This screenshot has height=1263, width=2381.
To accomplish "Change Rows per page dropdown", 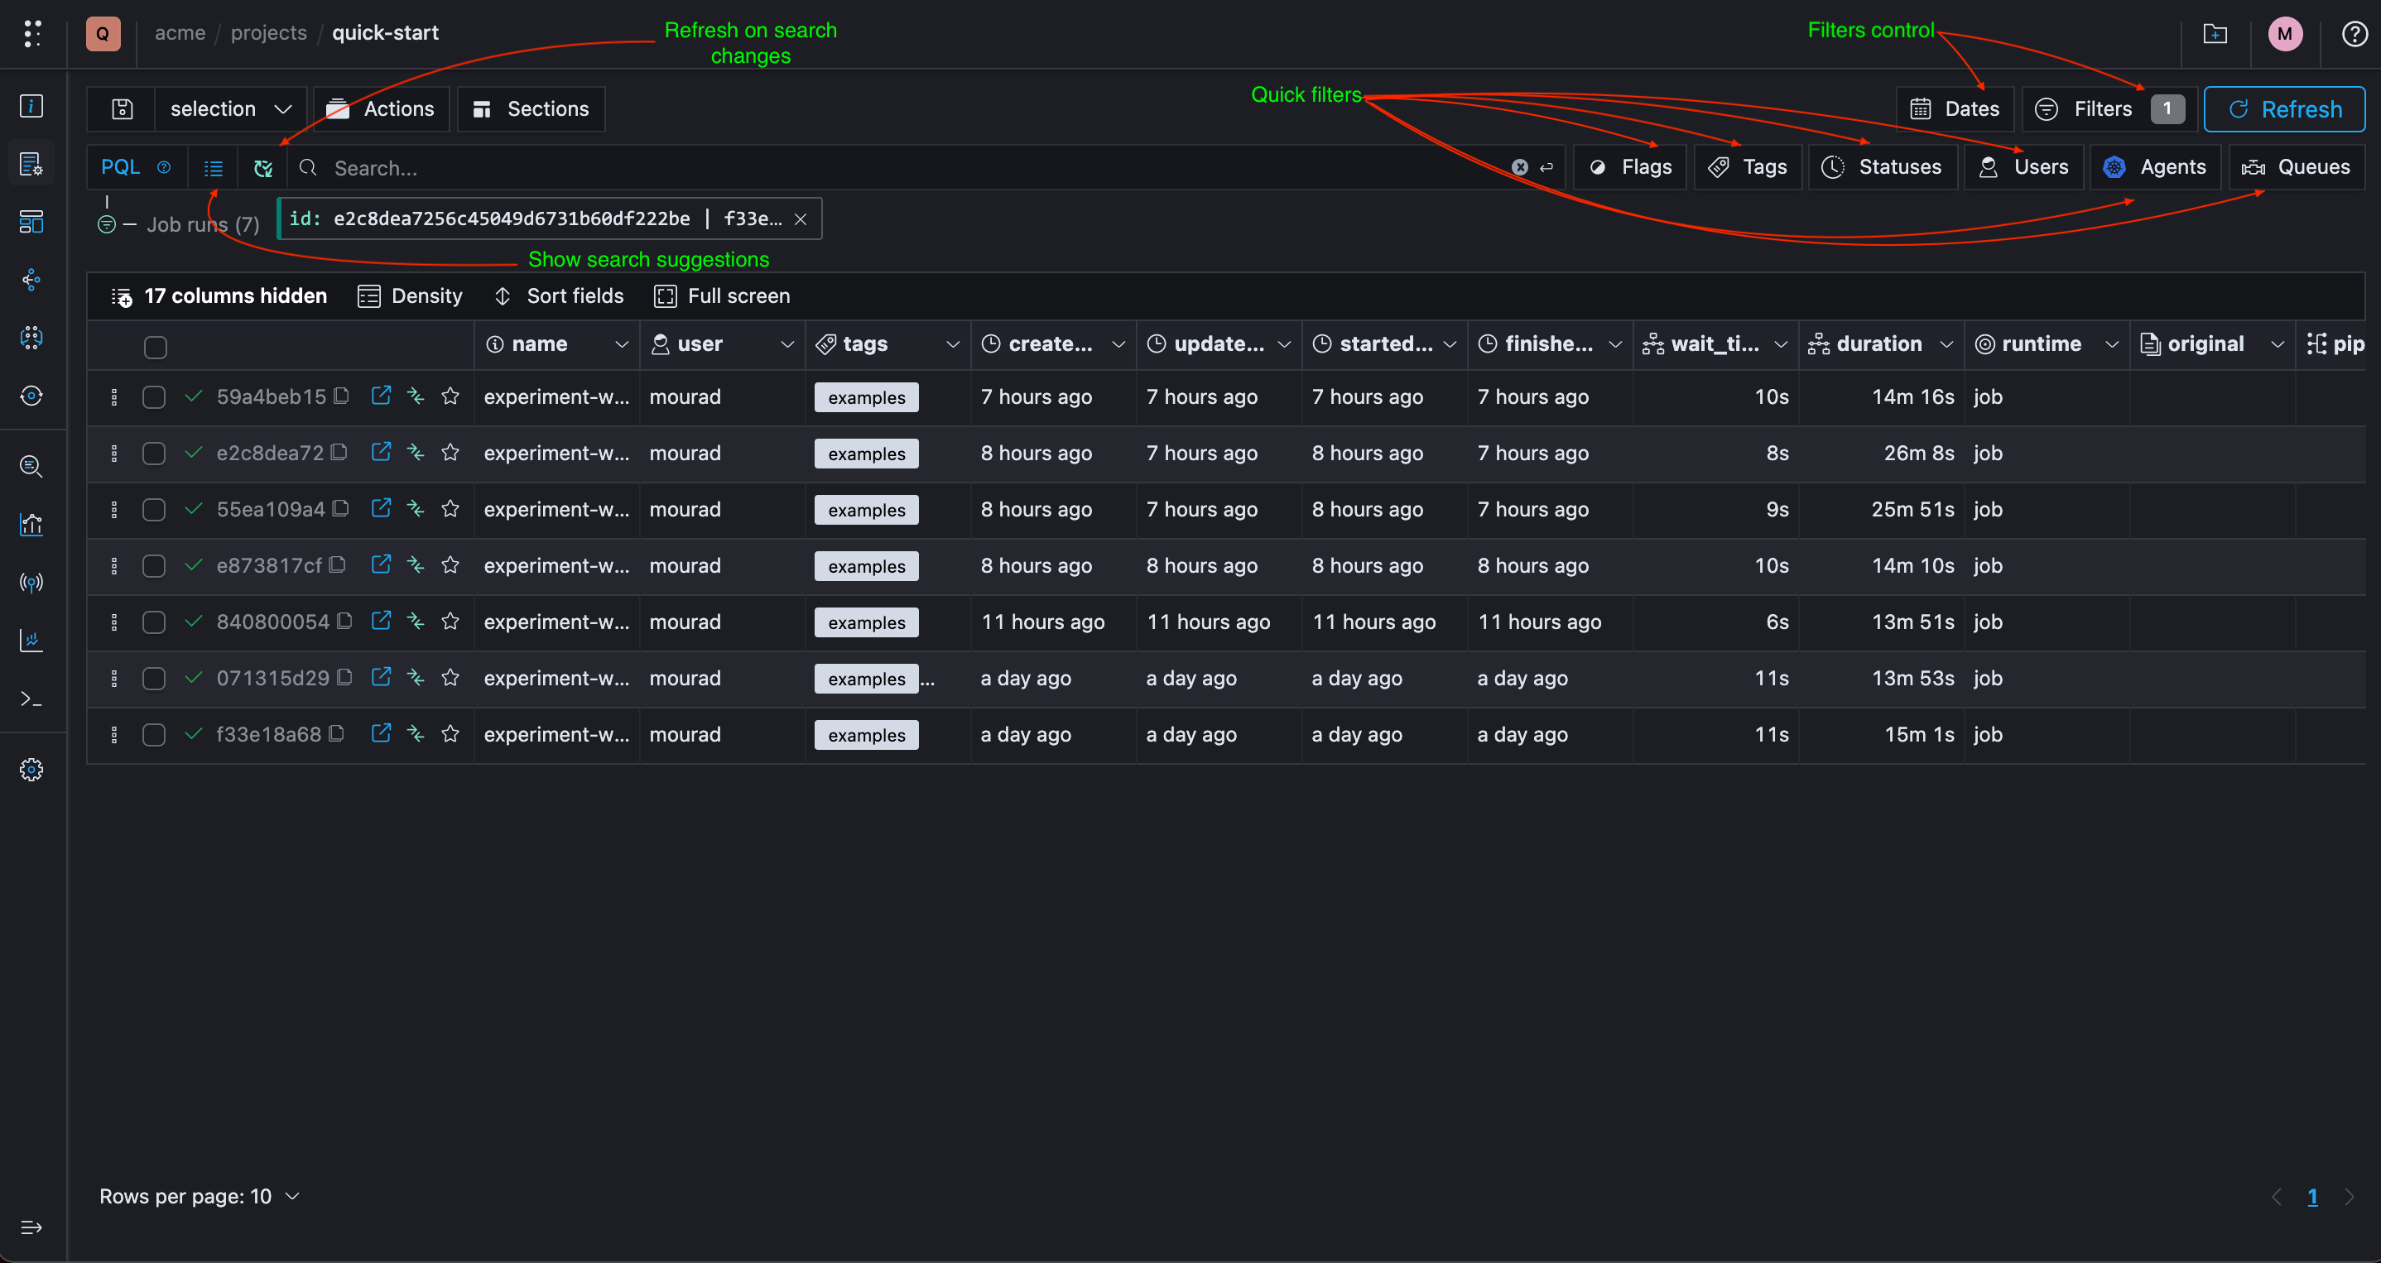I will [x=200, y=1197].
